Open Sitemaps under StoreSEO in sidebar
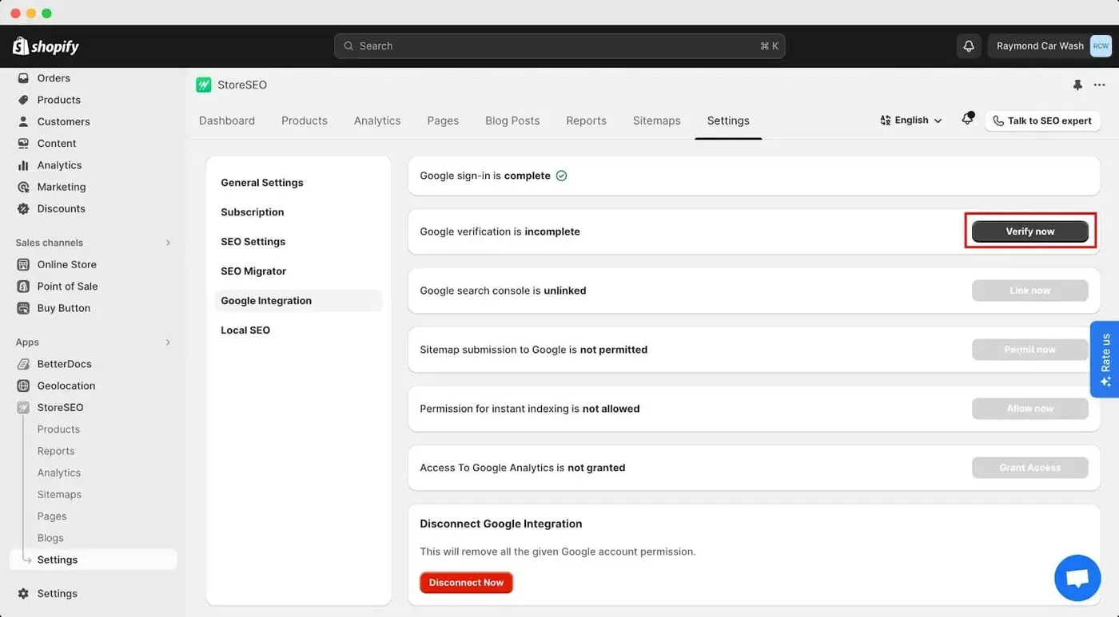 coord(59,495)
